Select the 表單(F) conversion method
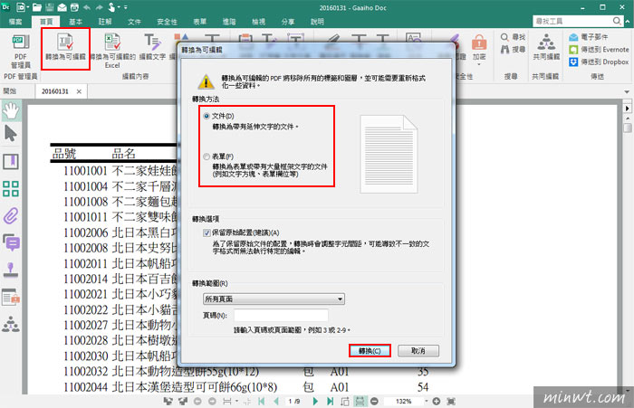Viewport: 634px width, 408px height. 207,157
